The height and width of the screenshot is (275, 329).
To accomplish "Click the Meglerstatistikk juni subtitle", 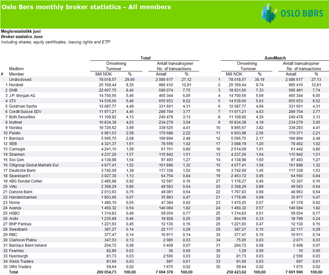I will click(21, 31).
